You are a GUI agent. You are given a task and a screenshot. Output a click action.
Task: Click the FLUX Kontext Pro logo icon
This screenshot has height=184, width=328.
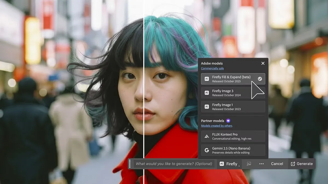207,136
